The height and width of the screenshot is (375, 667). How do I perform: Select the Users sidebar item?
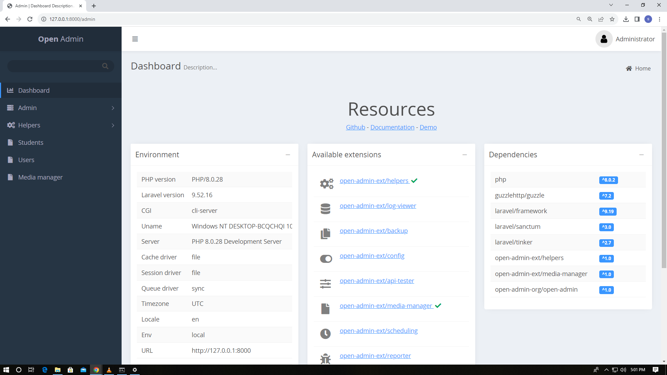tap(26, 160)
